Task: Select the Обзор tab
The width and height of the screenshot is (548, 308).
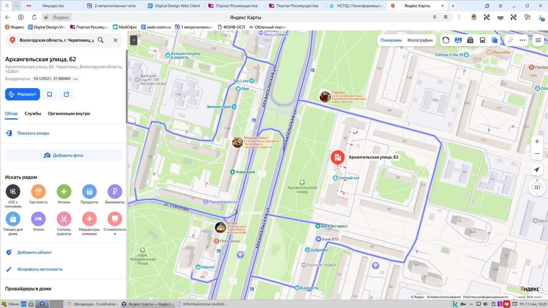Action: (x=11, y=113)
